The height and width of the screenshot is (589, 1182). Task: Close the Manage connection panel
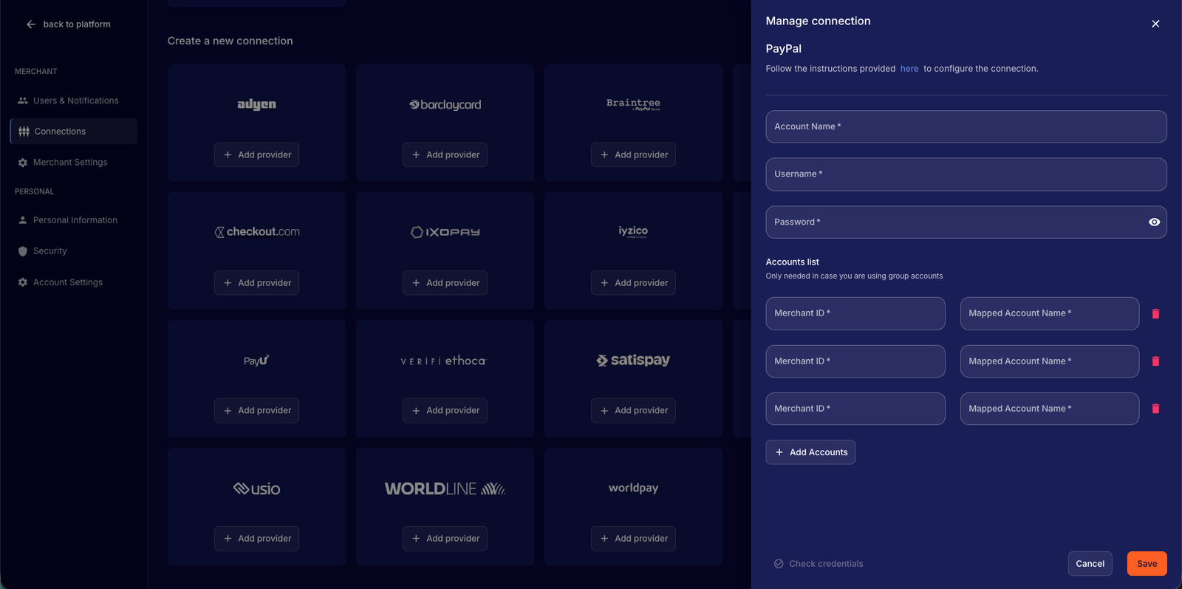1155,24
